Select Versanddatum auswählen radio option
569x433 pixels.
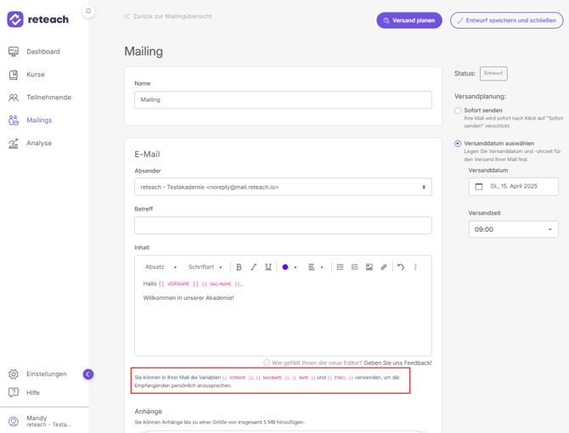click(x=458, y=143)
